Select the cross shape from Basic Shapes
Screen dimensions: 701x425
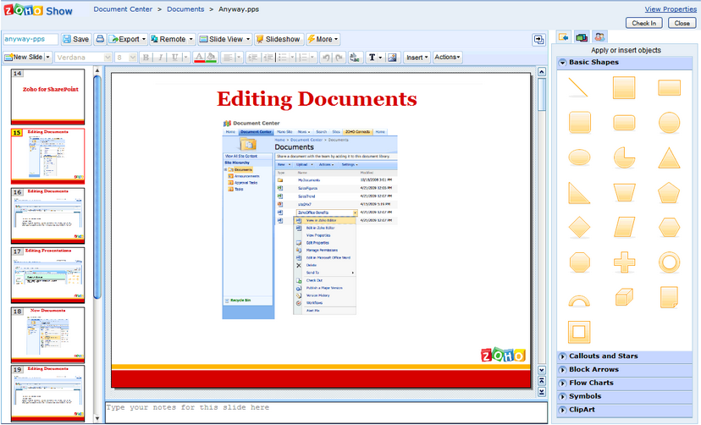624,262
